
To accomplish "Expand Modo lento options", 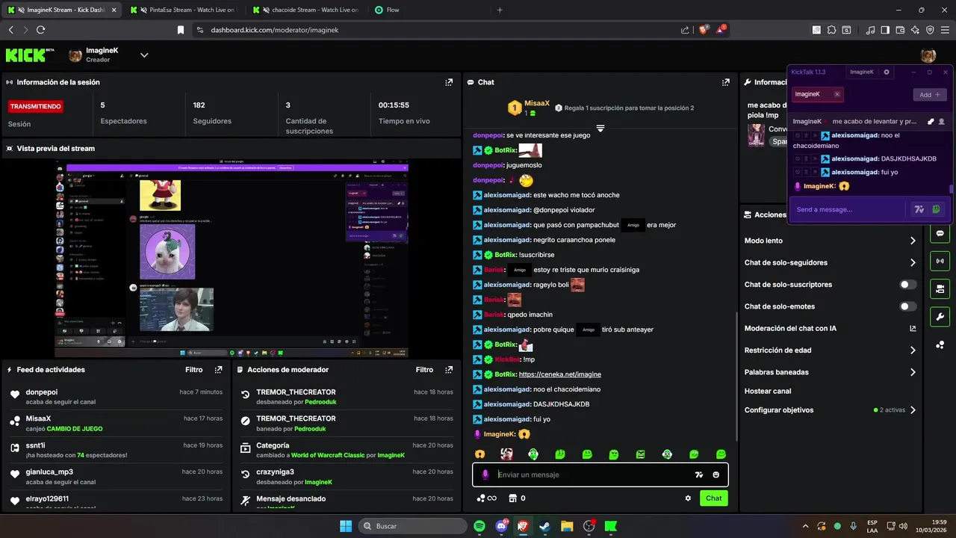I will pos(913,241).
